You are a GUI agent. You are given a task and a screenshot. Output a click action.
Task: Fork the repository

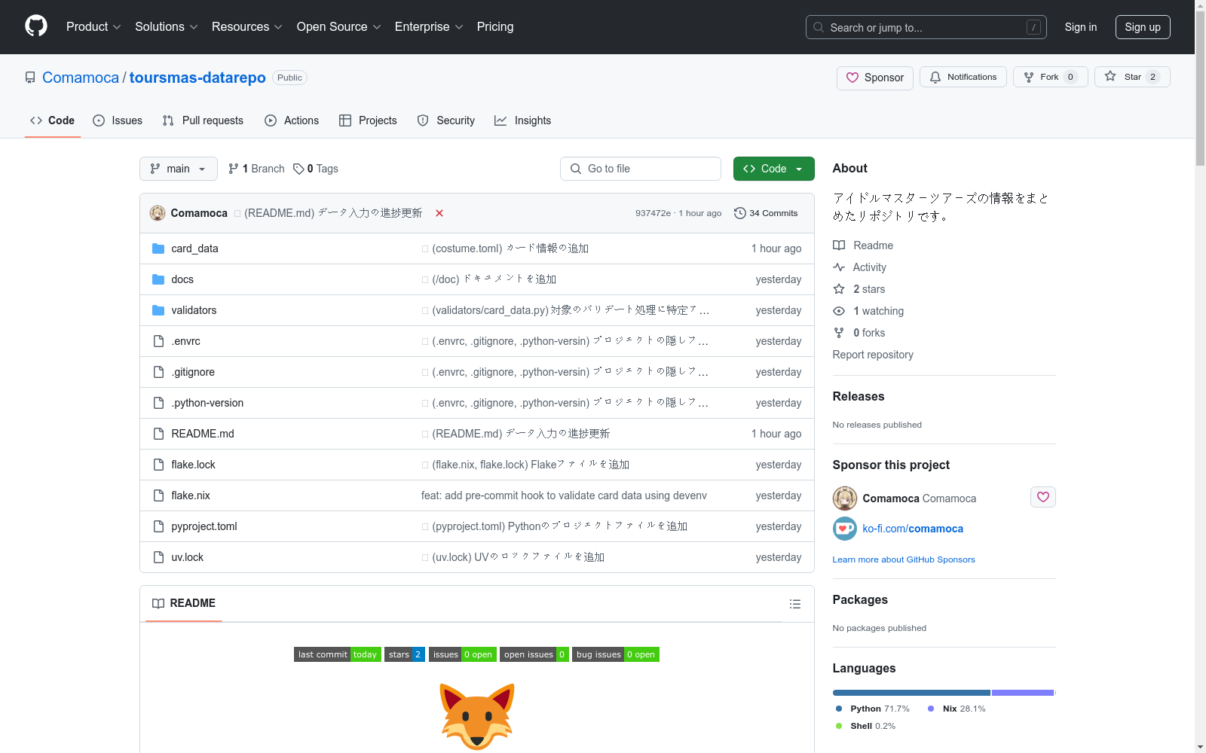(x=1050, y=77)
